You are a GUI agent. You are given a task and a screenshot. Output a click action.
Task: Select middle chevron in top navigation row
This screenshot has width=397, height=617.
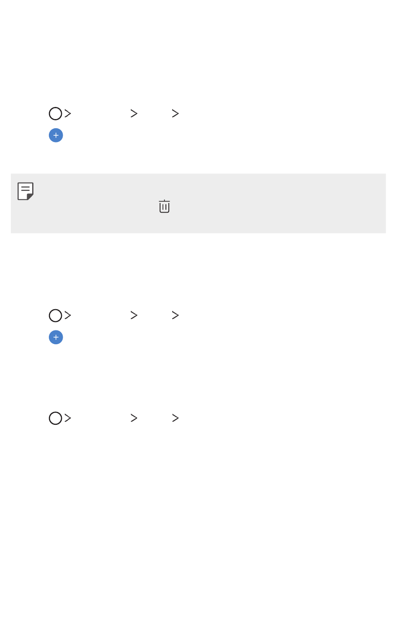(134, 113)
